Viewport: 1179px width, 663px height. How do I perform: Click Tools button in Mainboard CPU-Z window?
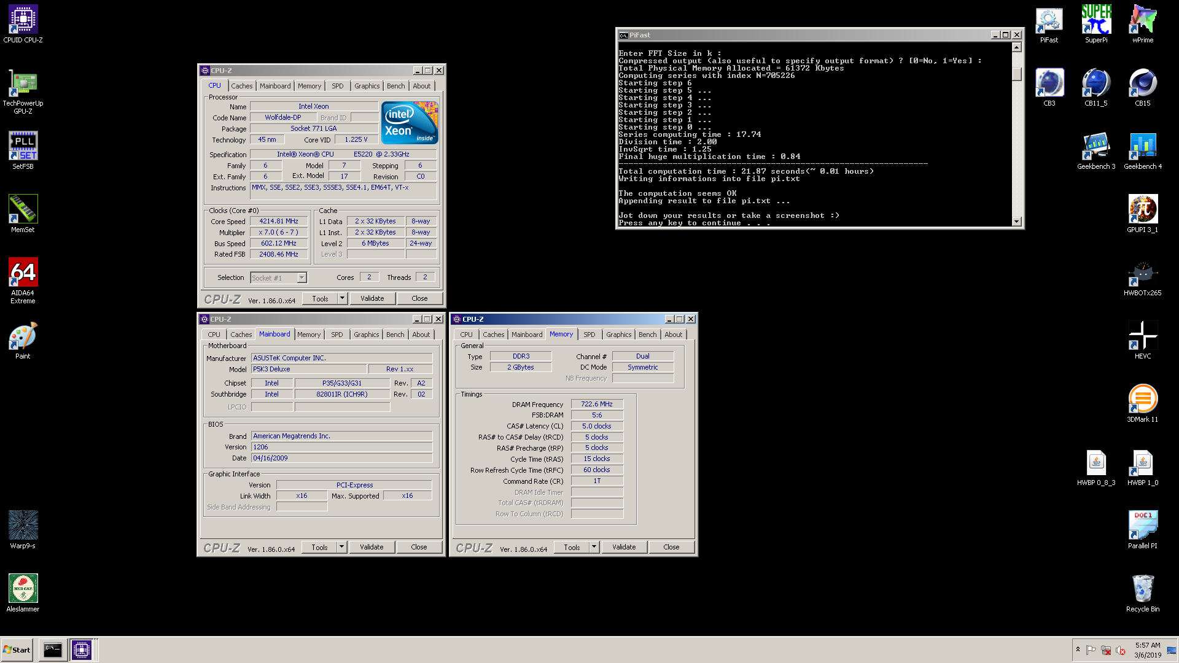[x=319, y=547]
